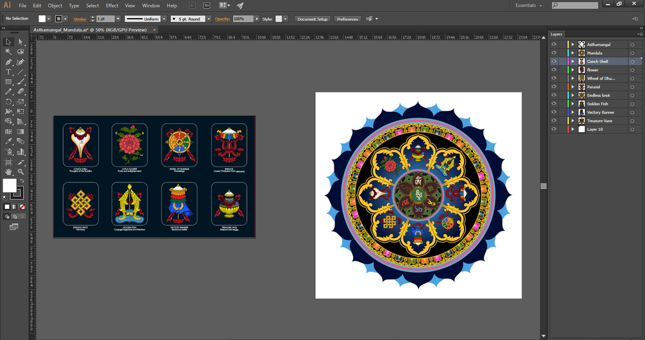Hide the Golden Fish layer
The width and height of the screenshot is (645, 340).
click(x=554, y=103)
